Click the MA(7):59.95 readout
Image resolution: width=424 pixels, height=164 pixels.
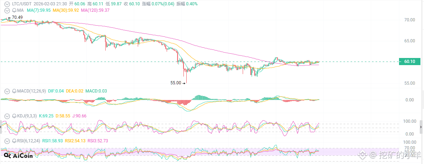pos(39,11)
